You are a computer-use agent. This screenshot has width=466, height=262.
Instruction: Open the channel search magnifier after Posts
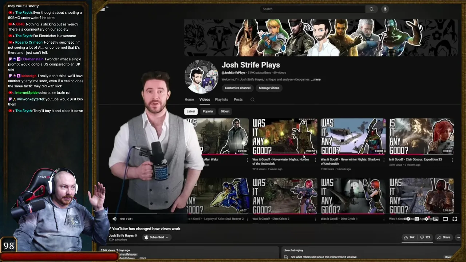click(x=252, y=99)
